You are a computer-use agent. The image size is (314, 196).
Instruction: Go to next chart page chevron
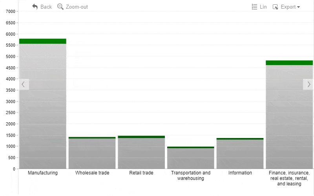(x=308, y=84)
